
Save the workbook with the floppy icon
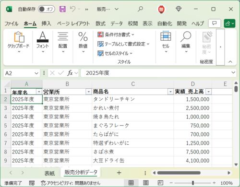[62, 9]
